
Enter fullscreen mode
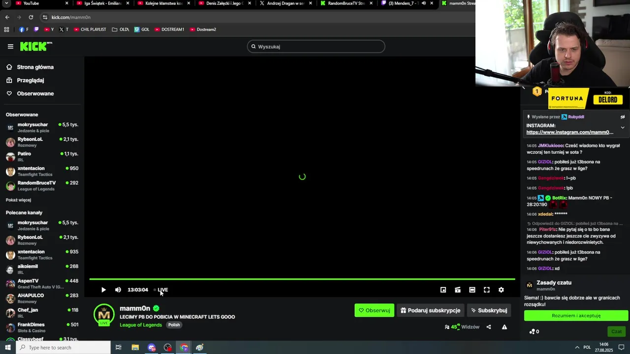(487, 290)
